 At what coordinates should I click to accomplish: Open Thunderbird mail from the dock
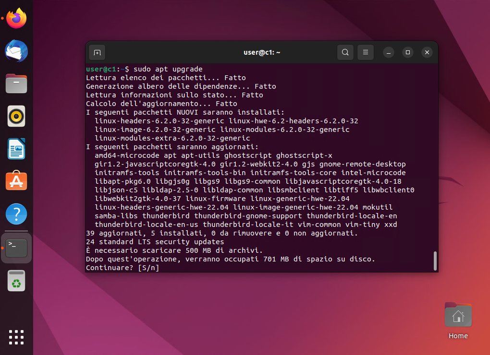(x=16, y=51)
